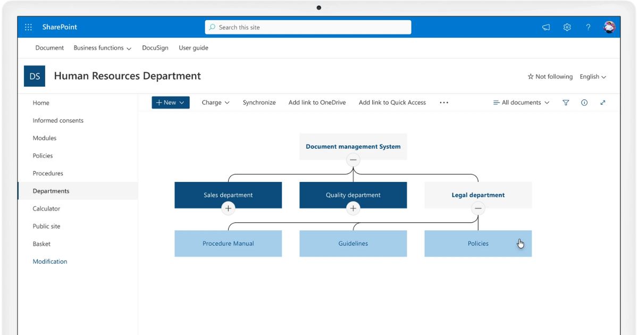Viewport: 638px width, 335px height.
Task: Select Policies in the left sidebar
Action: 43,156
